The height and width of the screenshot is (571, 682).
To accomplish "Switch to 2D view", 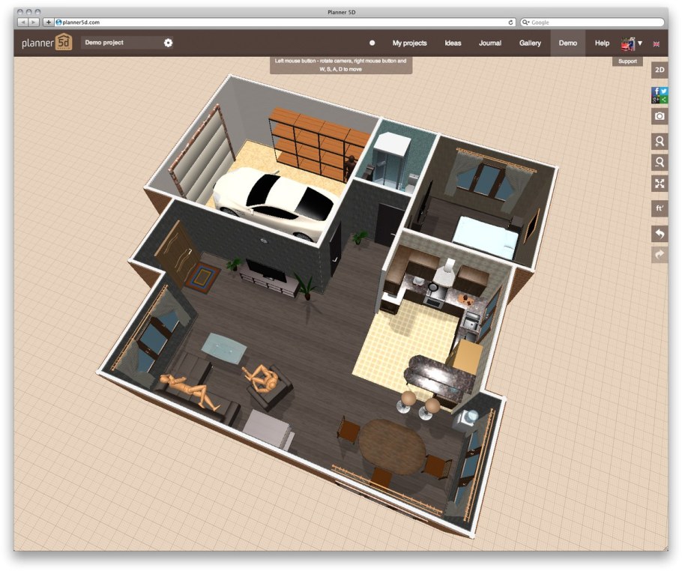I will 658,70.
